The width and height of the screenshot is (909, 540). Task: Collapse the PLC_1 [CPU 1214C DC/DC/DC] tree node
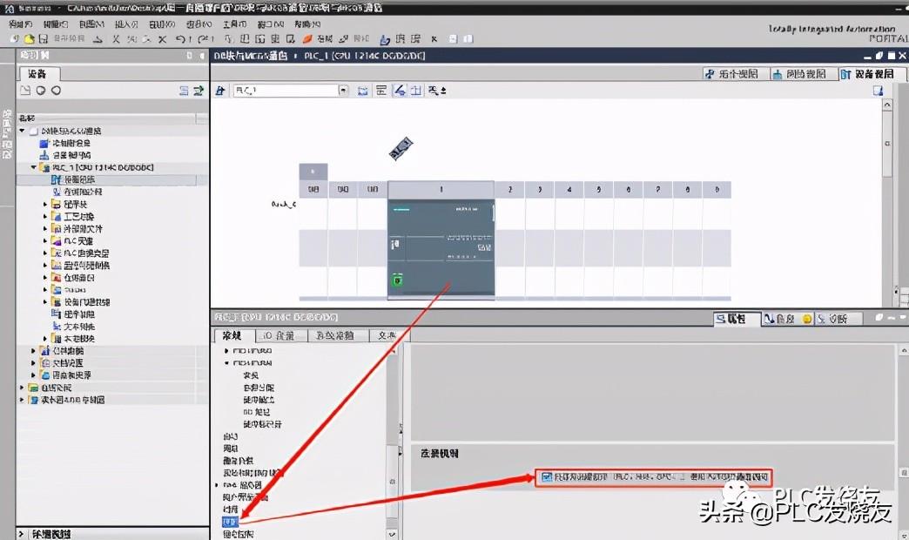(34, 167)
